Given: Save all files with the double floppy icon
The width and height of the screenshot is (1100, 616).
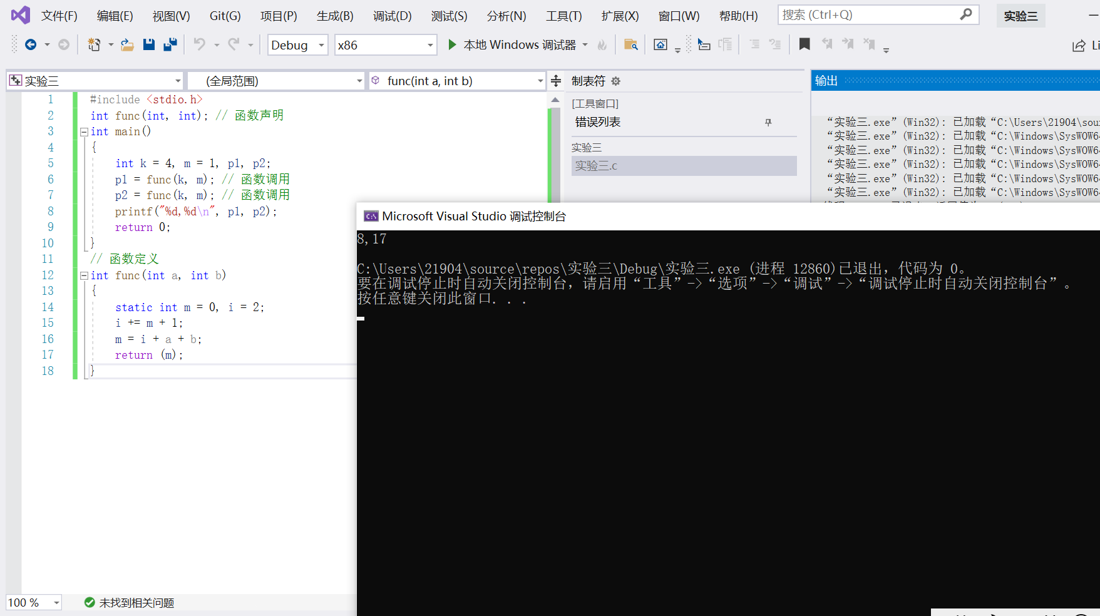Looking at the screenshot, I should [170, 44].
